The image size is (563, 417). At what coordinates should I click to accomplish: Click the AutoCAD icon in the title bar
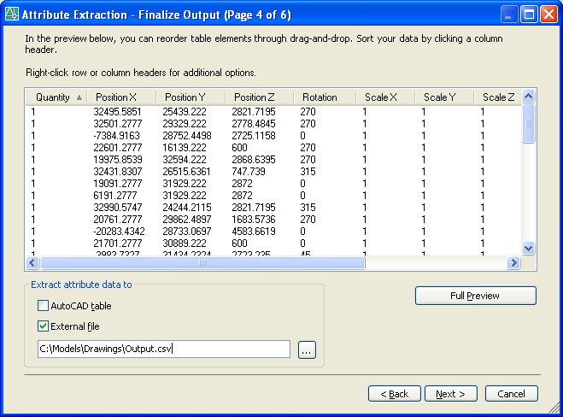11,14
